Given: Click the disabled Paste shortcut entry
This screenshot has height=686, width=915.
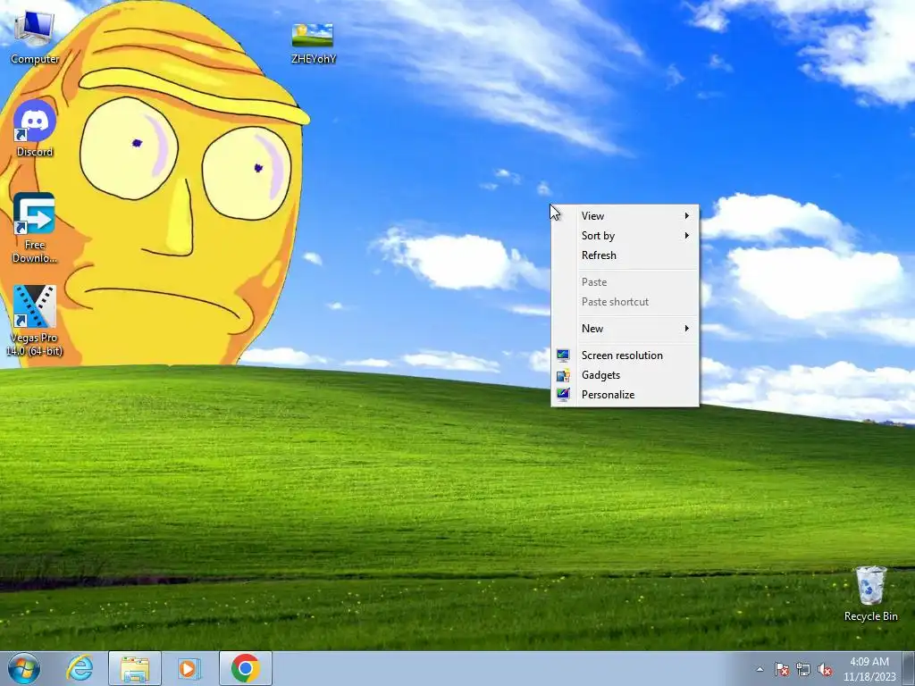Looking at the screenshot, I should click(625, 302).
